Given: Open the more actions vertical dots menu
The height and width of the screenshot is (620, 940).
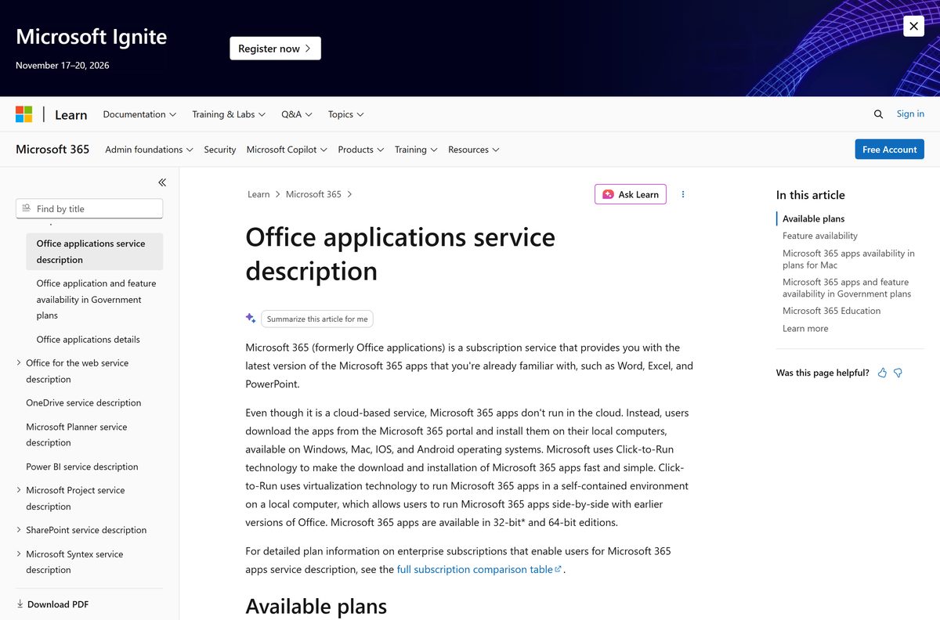Looking at the screenshot, I should [x=683, y=194].
